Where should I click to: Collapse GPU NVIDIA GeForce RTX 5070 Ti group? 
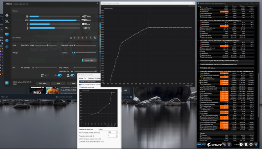click(199, 71)
